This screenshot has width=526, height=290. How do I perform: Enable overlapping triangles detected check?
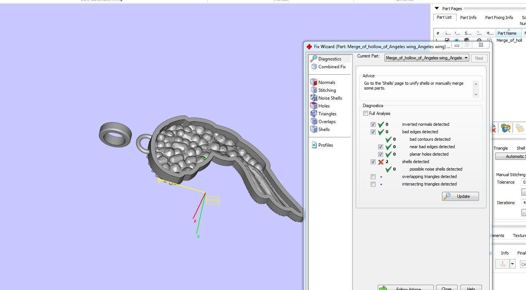point(373,177)
